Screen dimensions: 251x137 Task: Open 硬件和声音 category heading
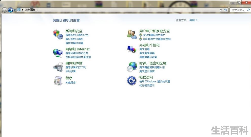coord(74,63)
